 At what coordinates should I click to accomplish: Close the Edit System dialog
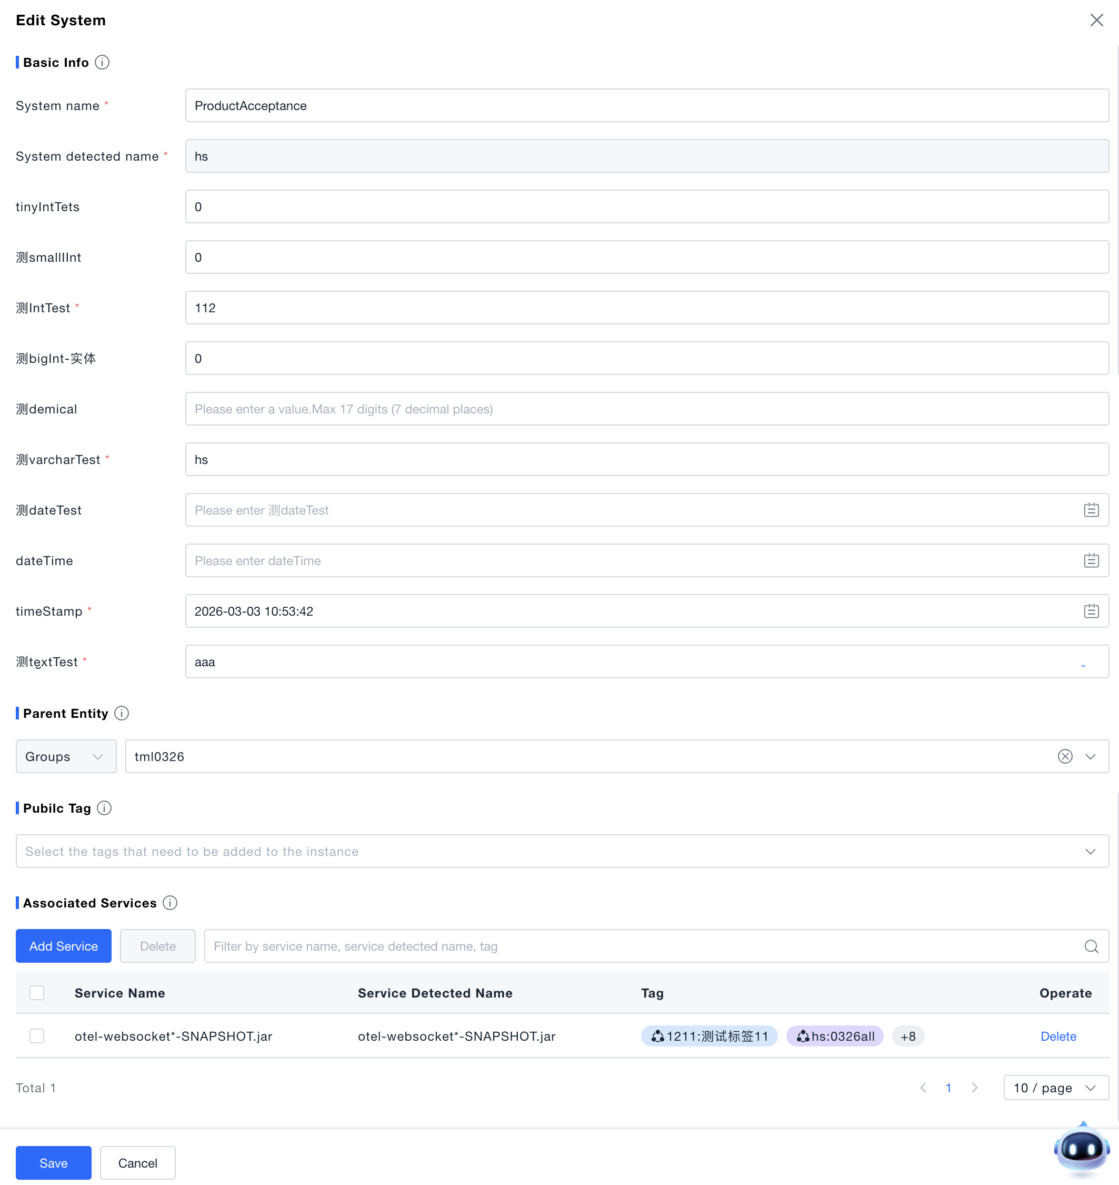pos(1096,21)
